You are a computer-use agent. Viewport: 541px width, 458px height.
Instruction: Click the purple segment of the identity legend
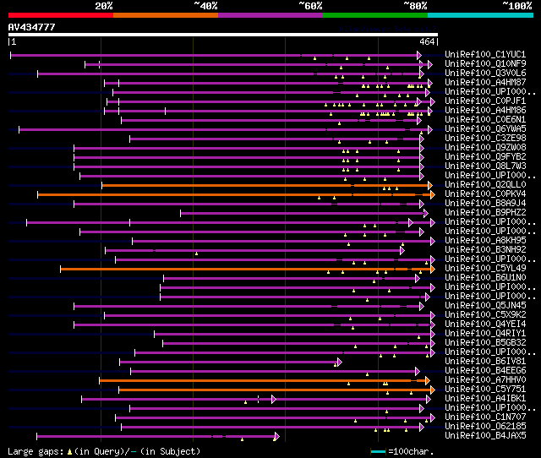pyautogui.click(x=270, y=15)
